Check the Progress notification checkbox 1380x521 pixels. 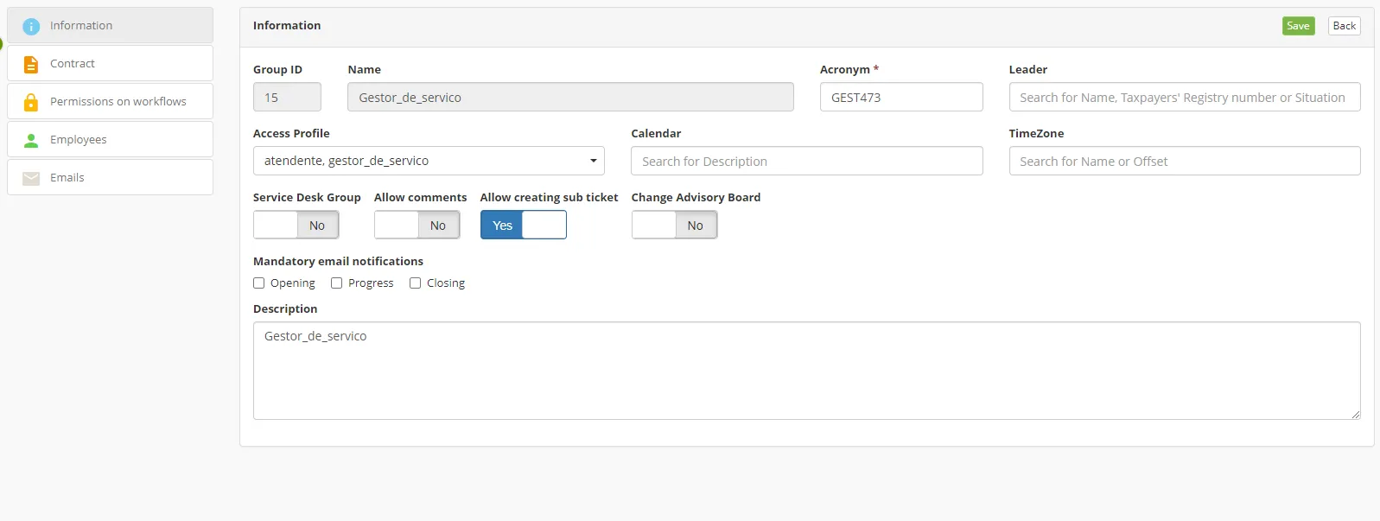pos(337,283)
